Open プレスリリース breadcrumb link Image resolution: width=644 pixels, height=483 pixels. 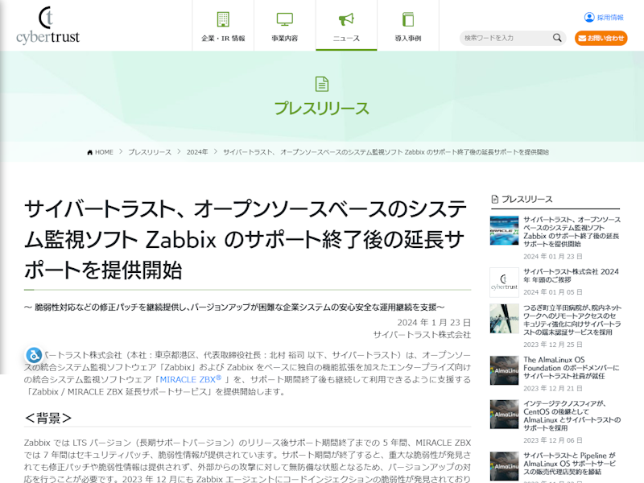click(150, 152)
